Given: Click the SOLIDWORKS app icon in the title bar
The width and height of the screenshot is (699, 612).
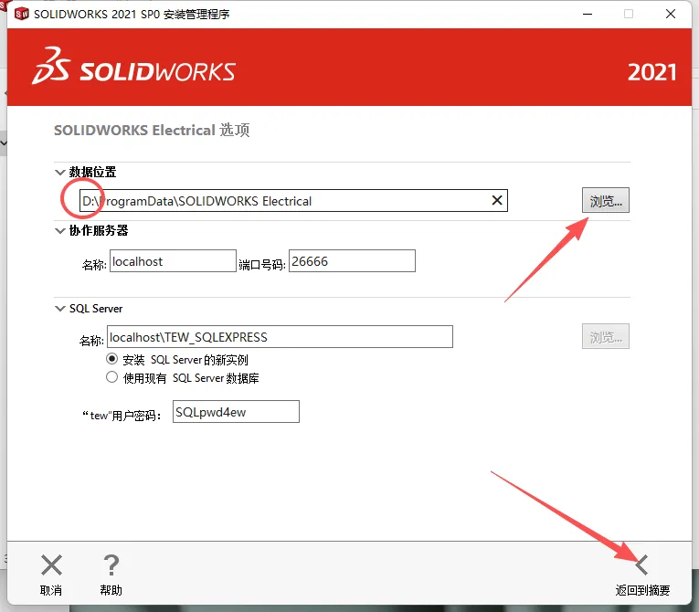Looking at the screenshot, I should tap(21, 14).
